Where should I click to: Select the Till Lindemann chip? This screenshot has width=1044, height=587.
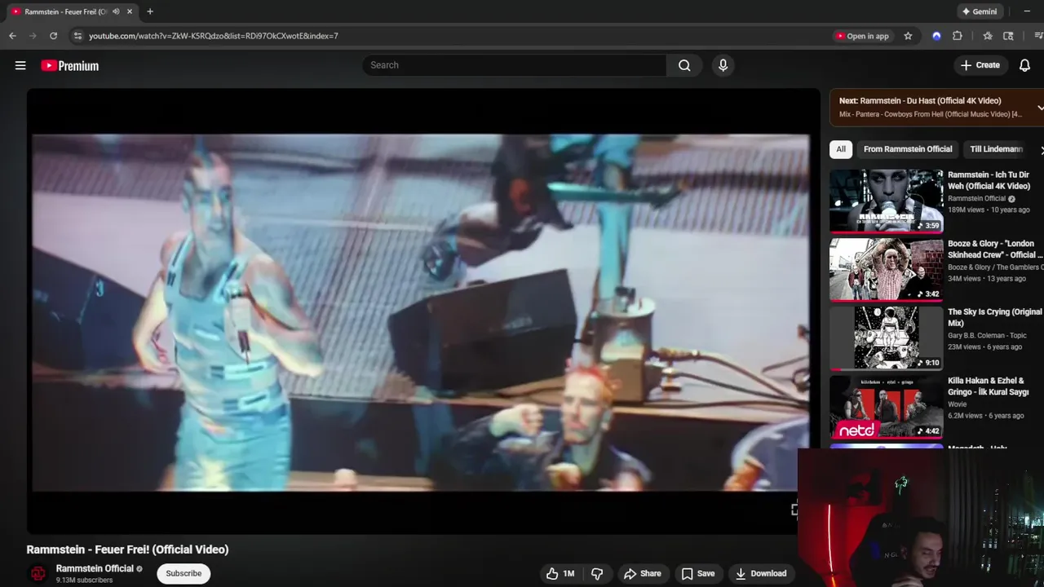[996, 149]
